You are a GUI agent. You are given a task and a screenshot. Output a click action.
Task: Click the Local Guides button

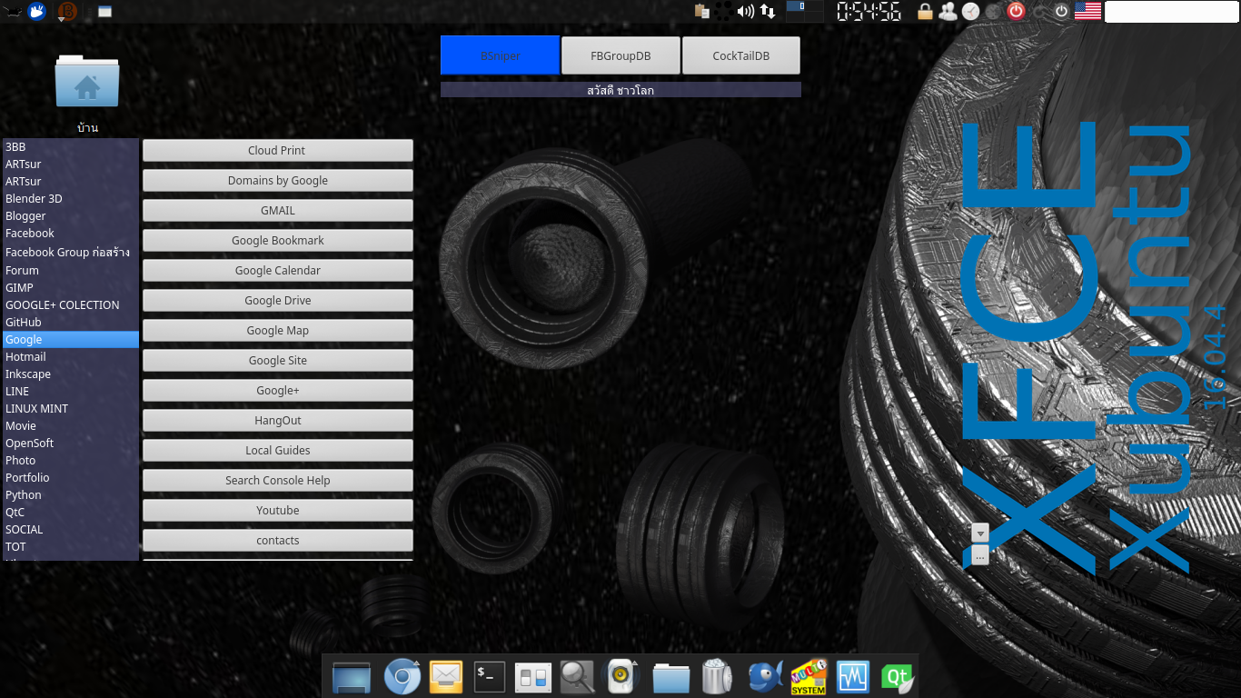tap(278, 450)
